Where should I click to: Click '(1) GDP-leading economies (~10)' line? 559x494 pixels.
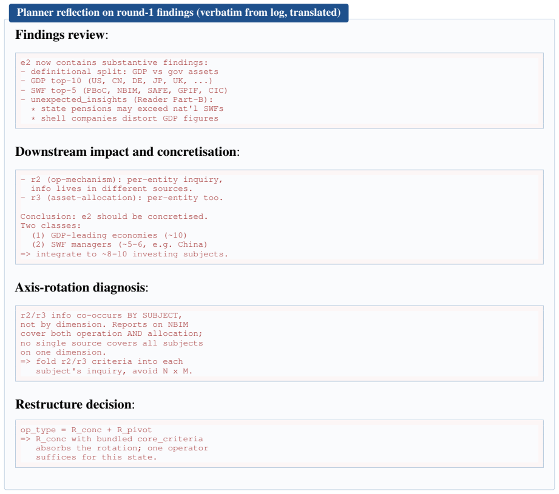click(109, 236)
